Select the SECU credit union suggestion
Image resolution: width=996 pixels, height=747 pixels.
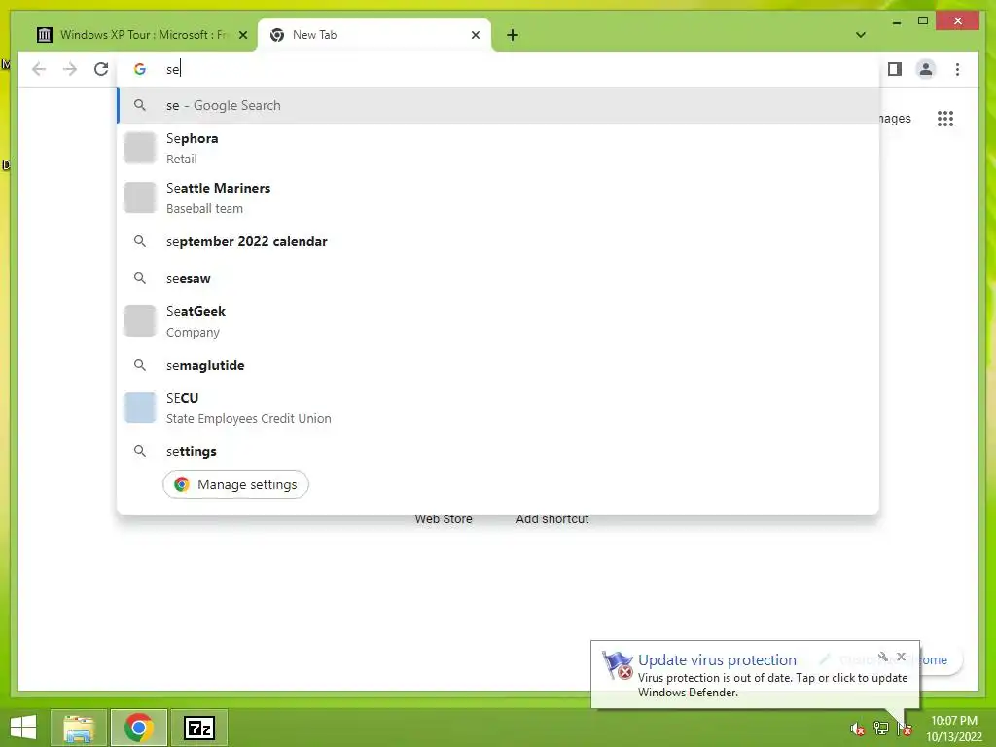499,408
